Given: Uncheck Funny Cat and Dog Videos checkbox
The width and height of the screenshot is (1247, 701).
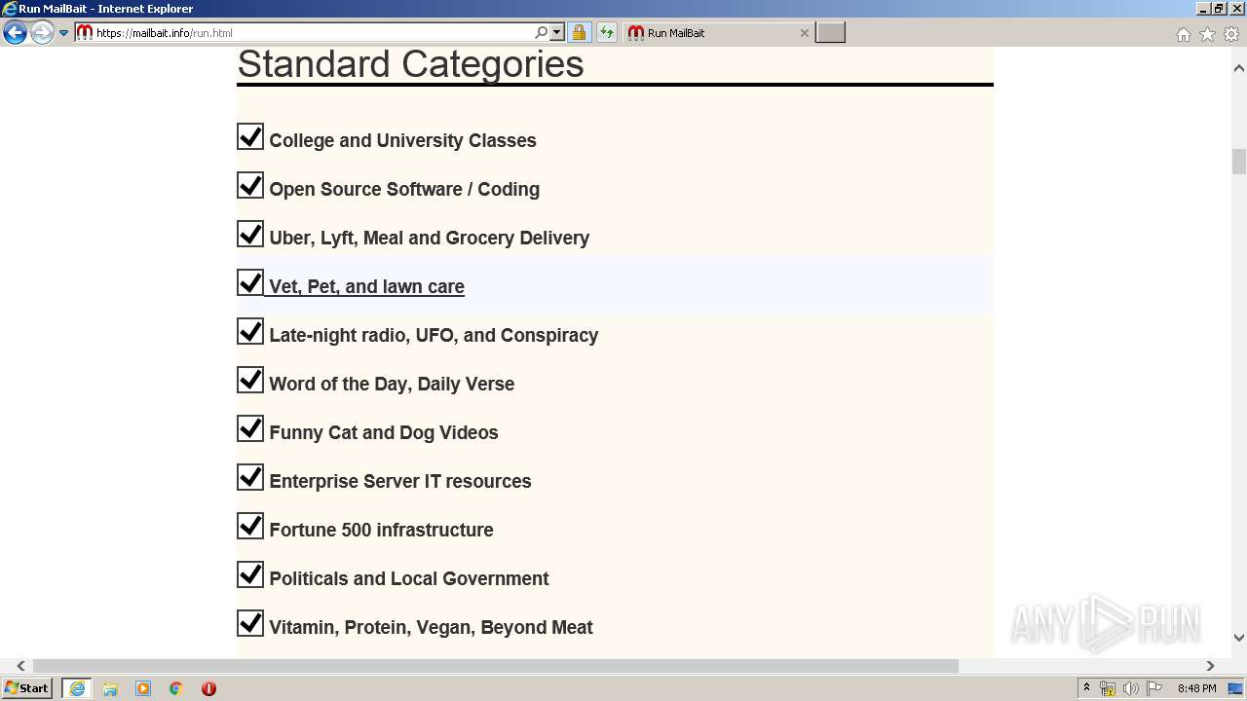Looking at the screenshot, I should [x=250, y=428].
